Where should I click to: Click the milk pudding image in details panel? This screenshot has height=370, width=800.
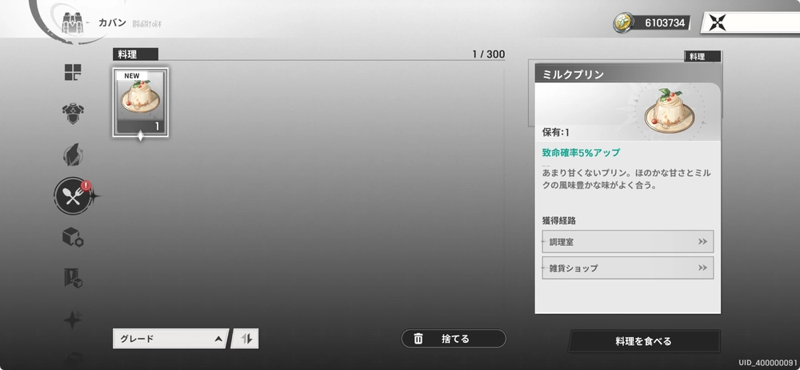[x=670, y=111]
